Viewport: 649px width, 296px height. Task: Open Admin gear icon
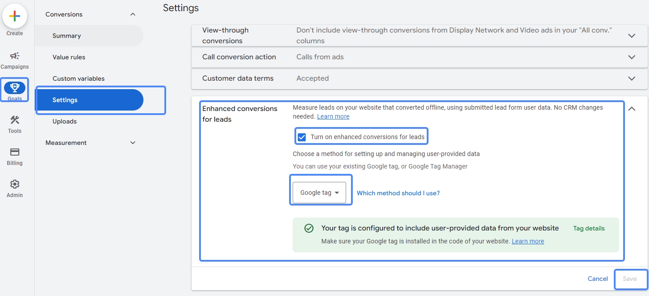tap(15, 184)
